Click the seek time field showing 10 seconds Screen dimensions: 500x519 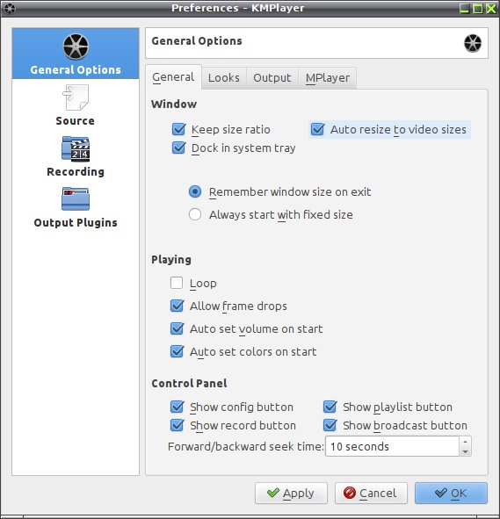tap(393, 446)
